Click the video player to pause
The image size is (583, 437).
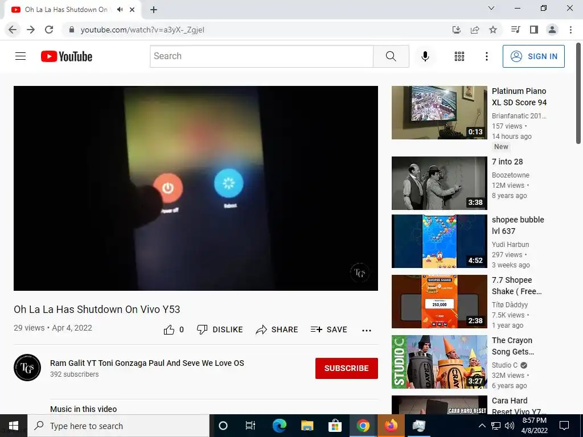(196, 188)
